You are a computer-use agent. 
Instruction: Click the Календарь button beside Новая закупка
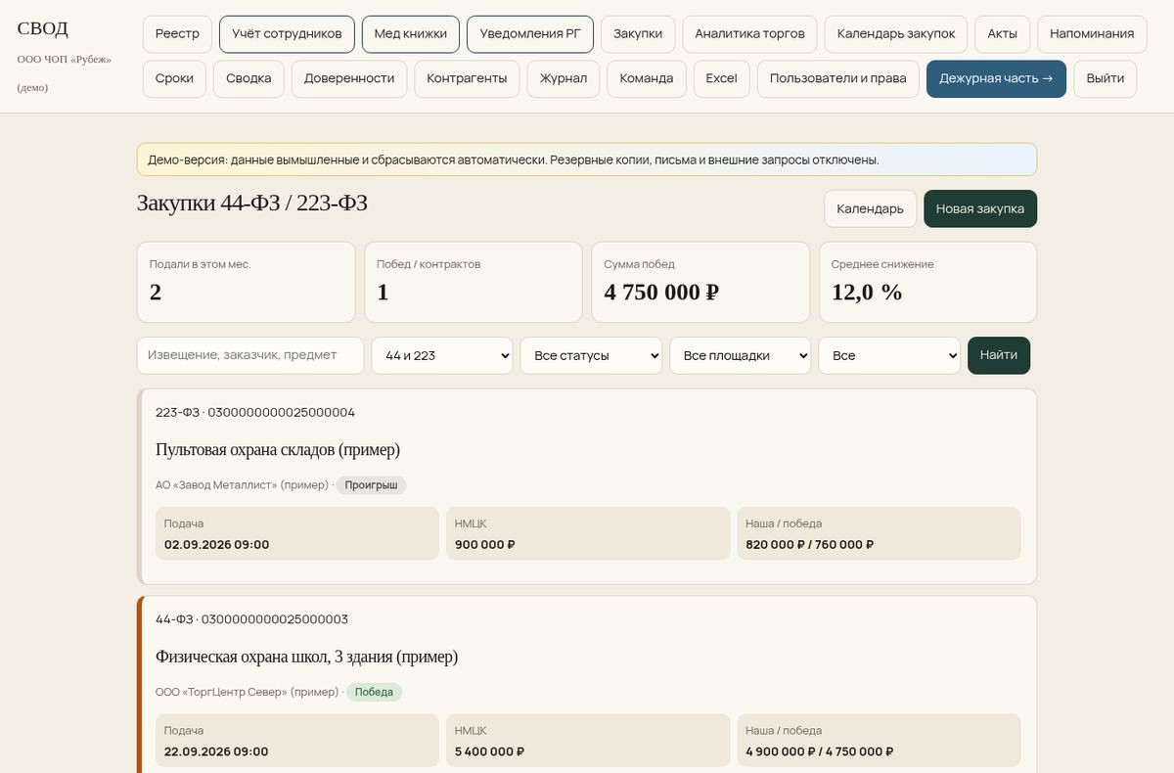click(870, 208)
